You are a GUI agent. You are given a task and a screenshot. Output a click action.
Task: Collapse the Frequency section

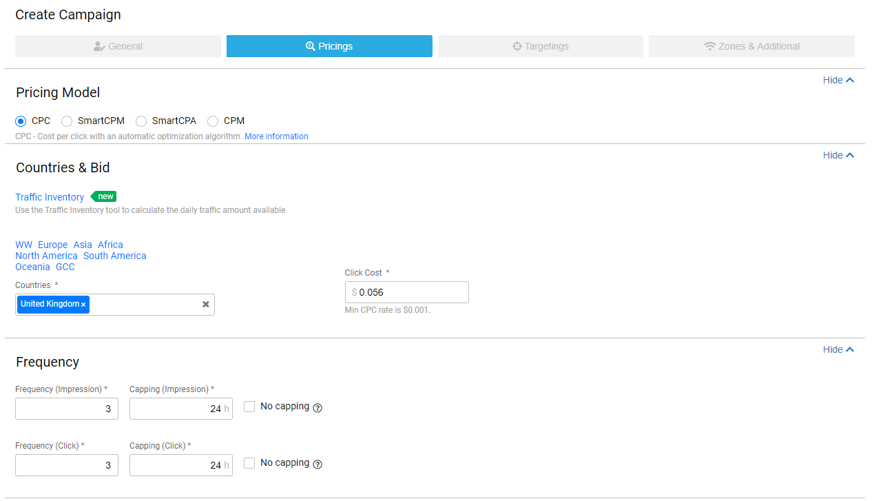838,349
